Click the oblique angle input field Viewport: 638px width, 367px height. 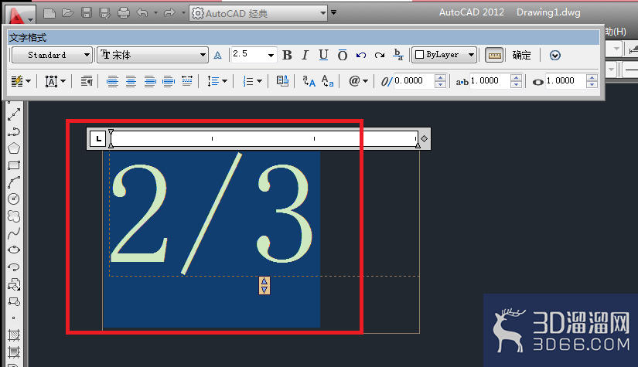[x=415, y=81]
